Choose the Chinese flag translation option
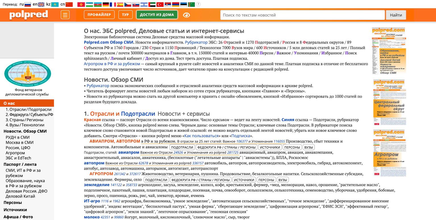The width and height of the screenshot is (436, 220). click(x=69, y=4)
